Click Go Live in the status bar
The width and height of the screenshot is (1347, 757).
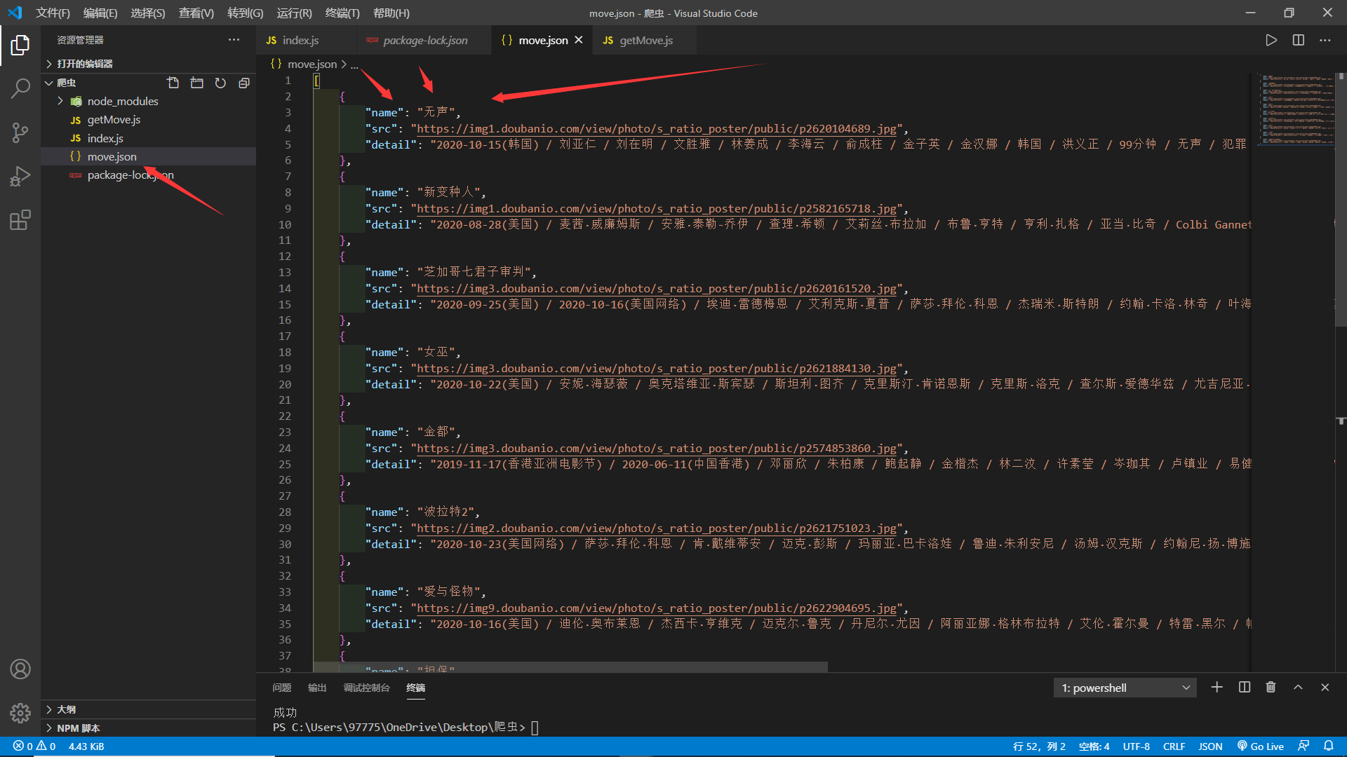[1260, 746]
